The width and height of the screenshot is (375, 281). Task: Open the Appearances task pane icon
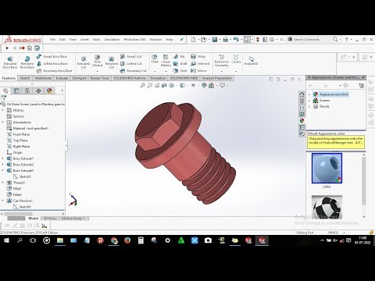(x=302, y=121)
